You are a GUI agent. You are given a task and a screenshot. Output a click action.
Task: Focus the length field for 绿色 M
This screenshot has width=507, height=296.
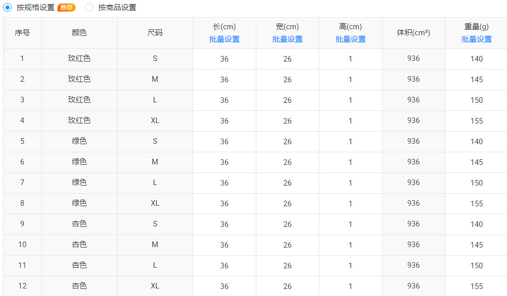[224, 162]
